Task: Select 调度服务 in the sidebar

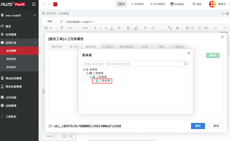Action: coord(19,59)
